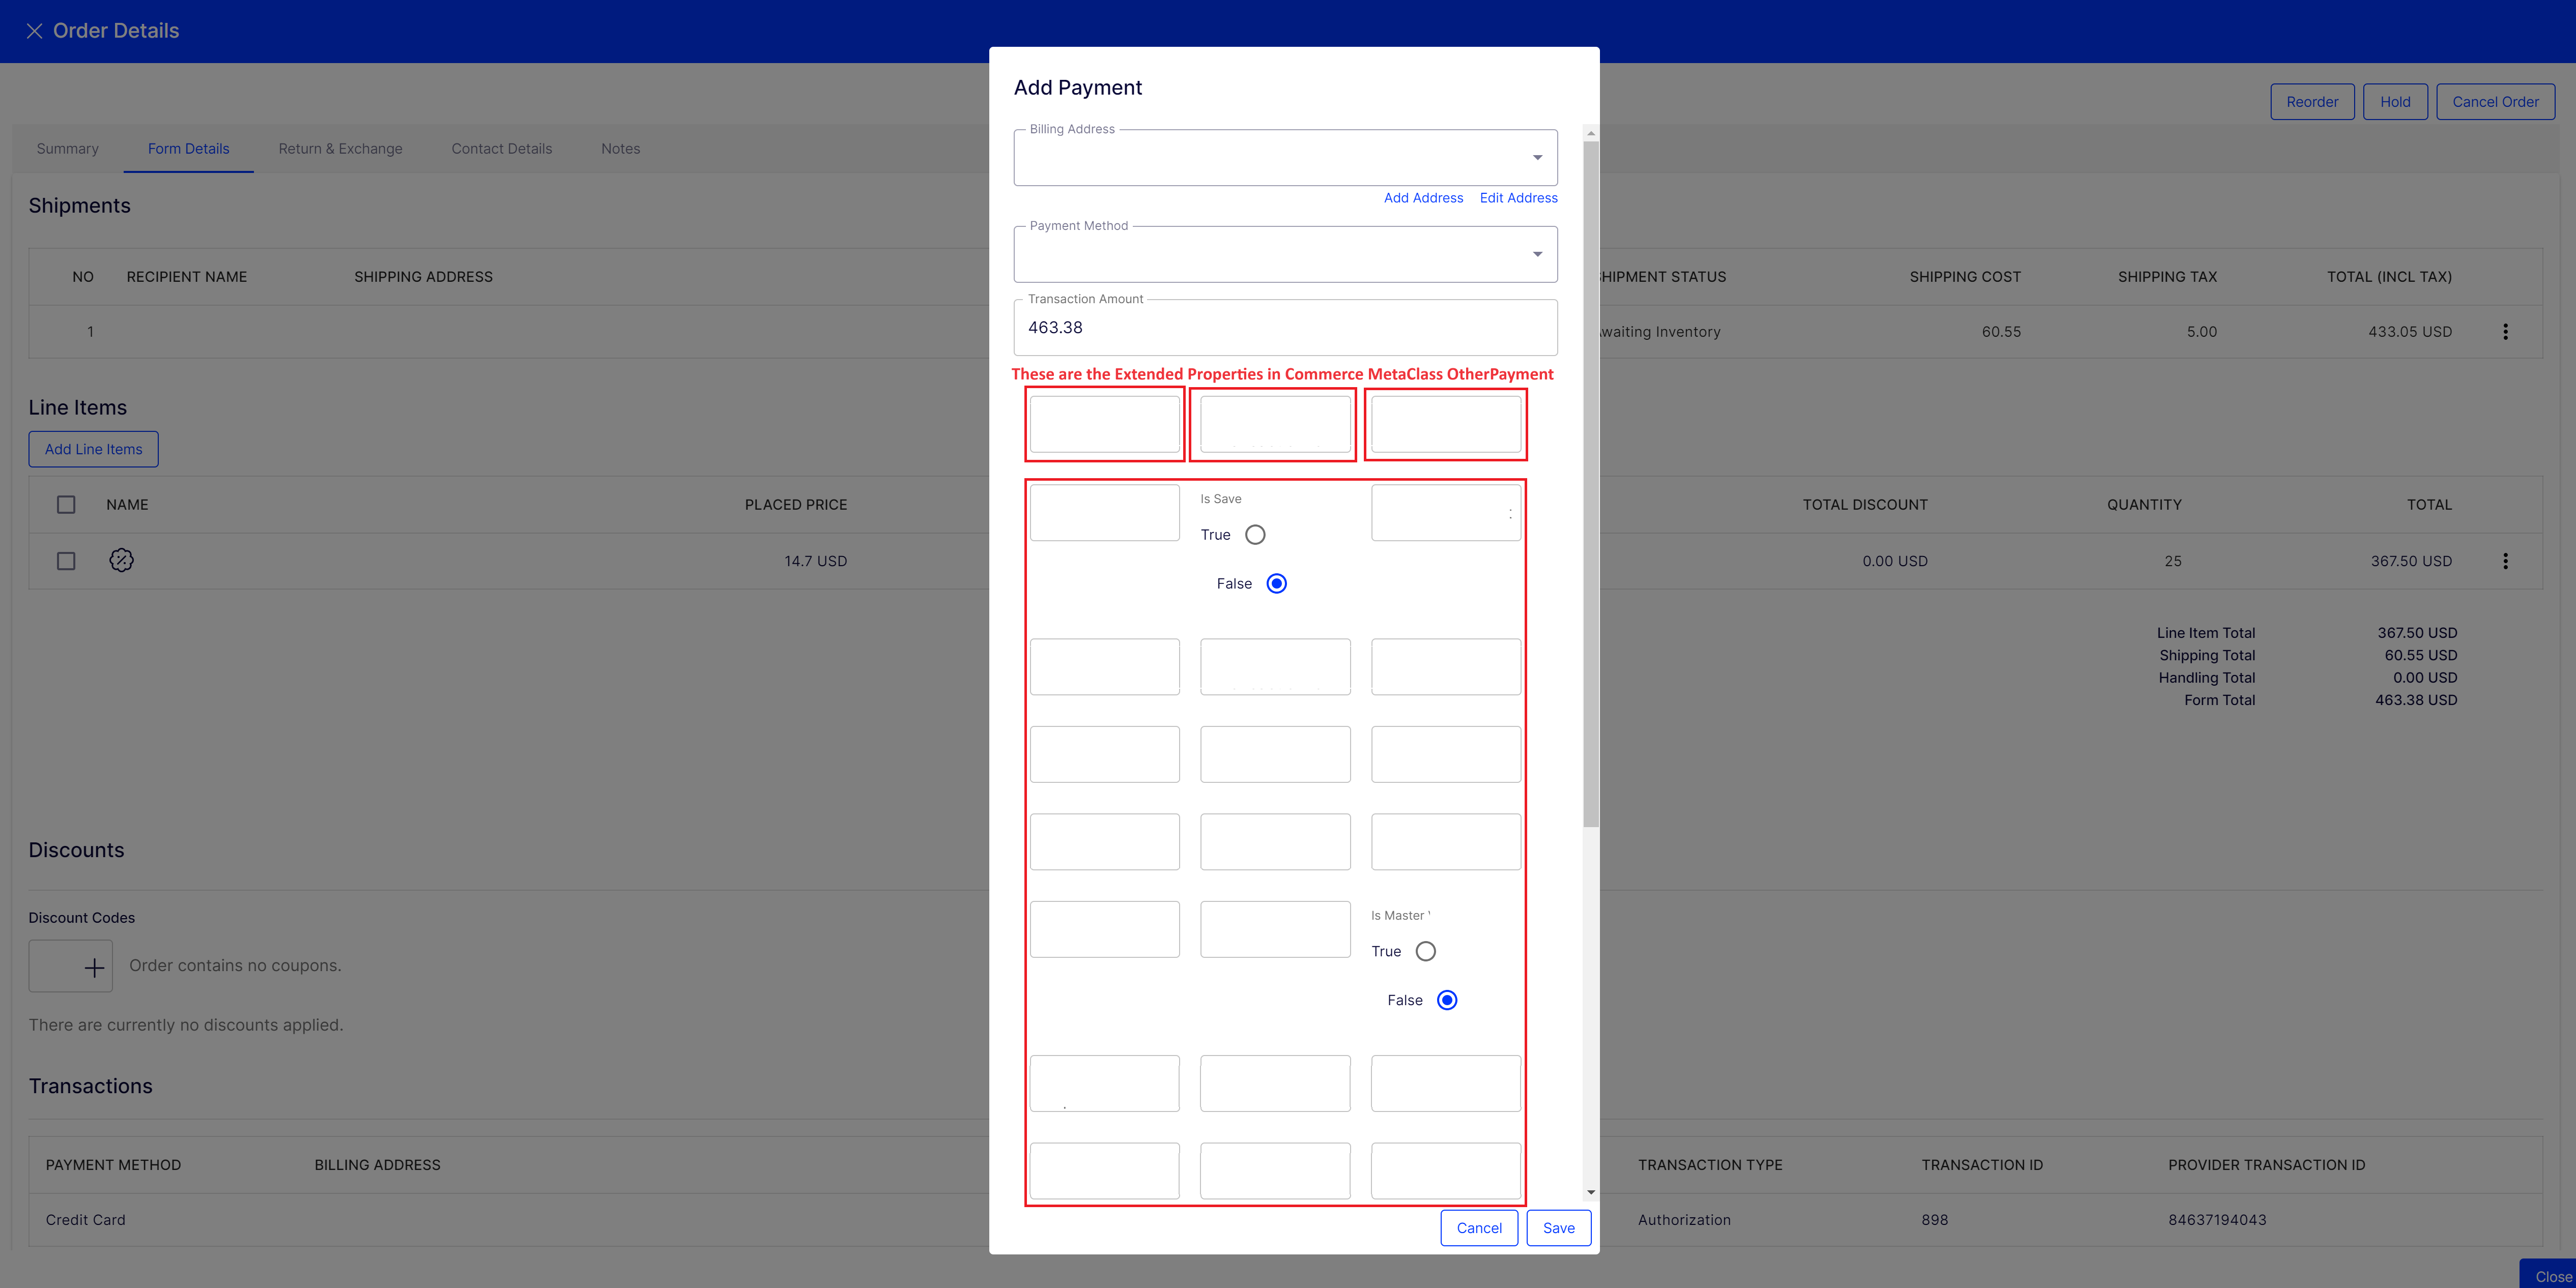2576x1288 pixels.
Task: Close Order Details with the X icon
Action: coord(34,31)
